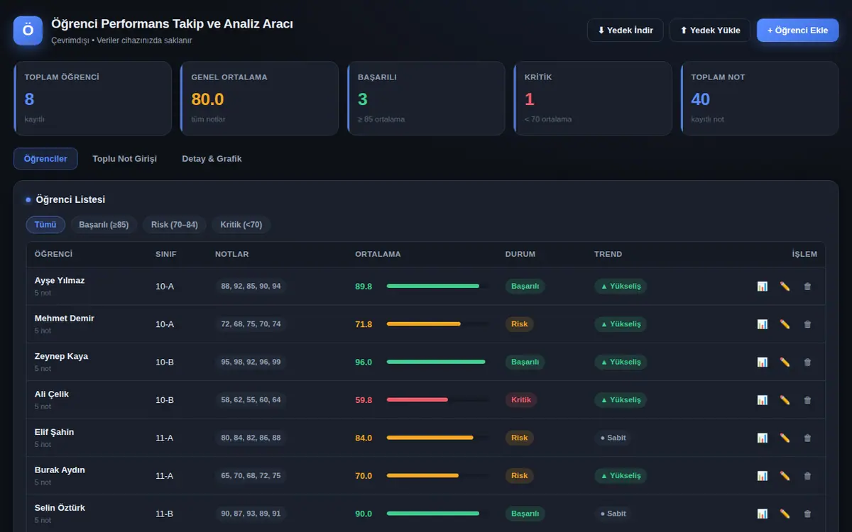Click Zeynep Kaya's green average bar

pos(436,362)
